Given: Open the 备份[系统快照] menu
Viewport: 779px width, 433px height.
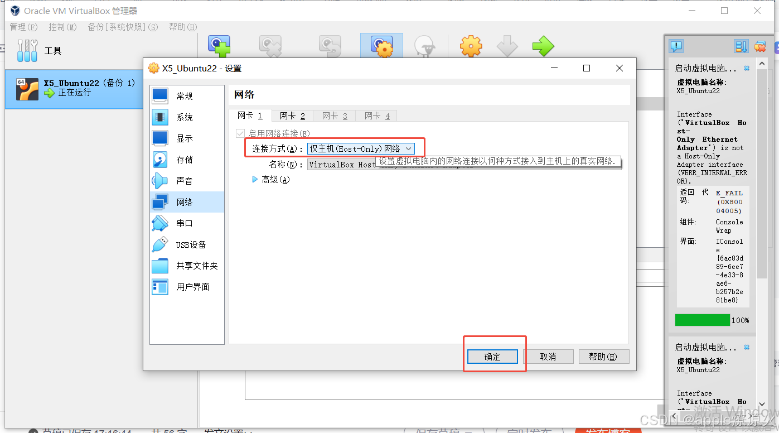Looking at the screenshot, I should (123, 27).
